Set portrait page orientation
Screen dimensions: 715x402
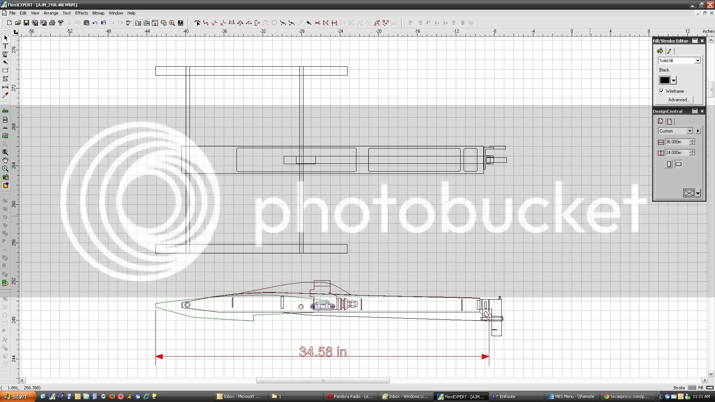pyautogui.click(x=669, y=164)
